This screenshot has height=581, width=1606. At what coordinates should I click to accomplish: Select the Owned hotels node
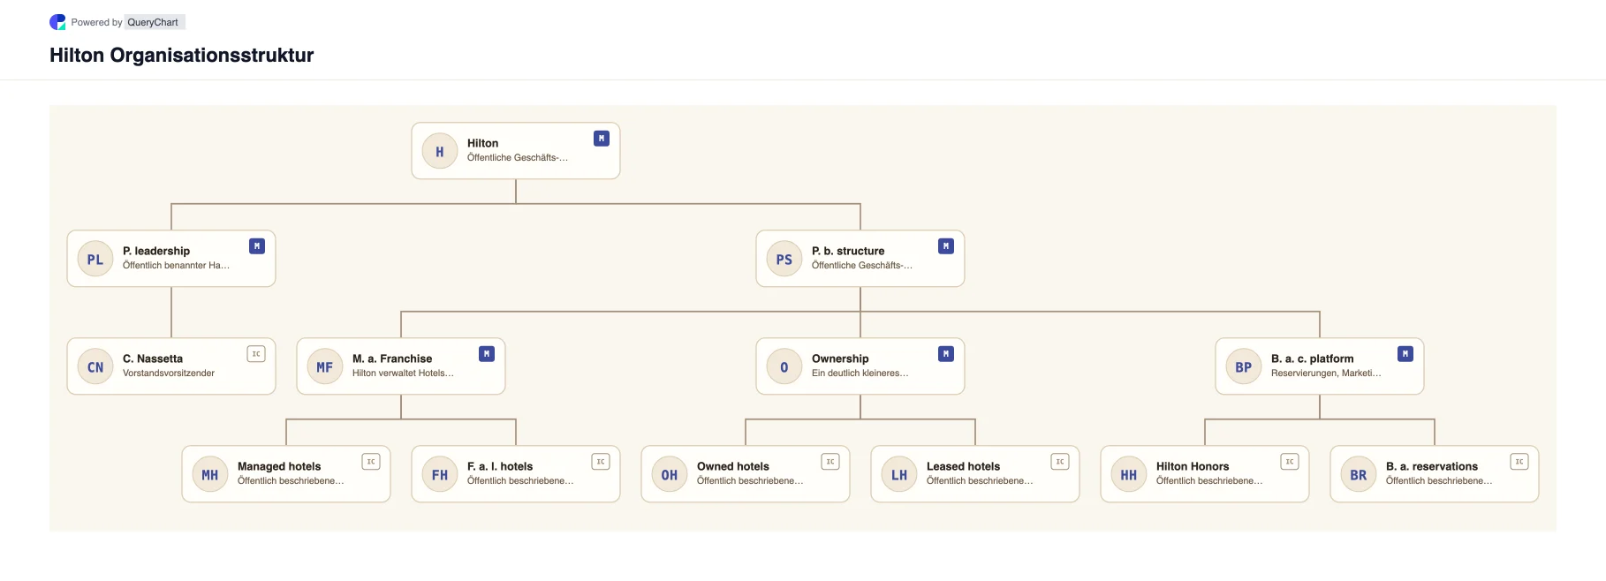coord(746,474)
